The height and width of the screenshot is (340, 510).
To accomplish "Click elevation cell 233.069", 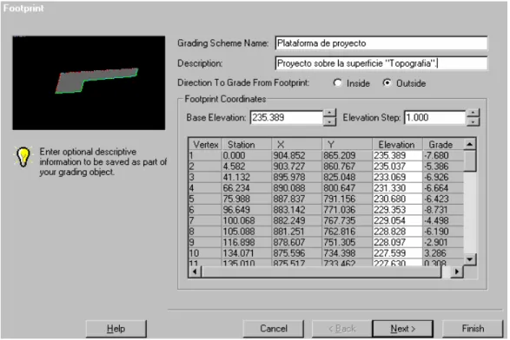I will click(397, 177).
